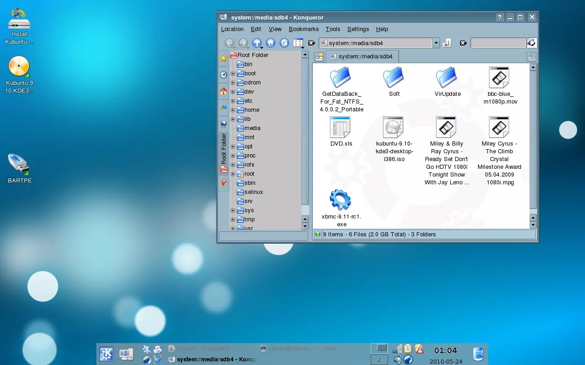Expand the etc folder tree node

pyautogui.click(x=233, y=101)
